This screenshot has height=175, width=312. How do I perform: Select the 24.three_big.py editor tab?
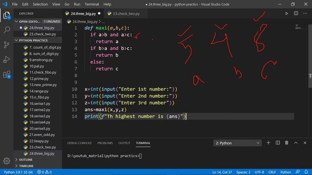pos(83,14)
